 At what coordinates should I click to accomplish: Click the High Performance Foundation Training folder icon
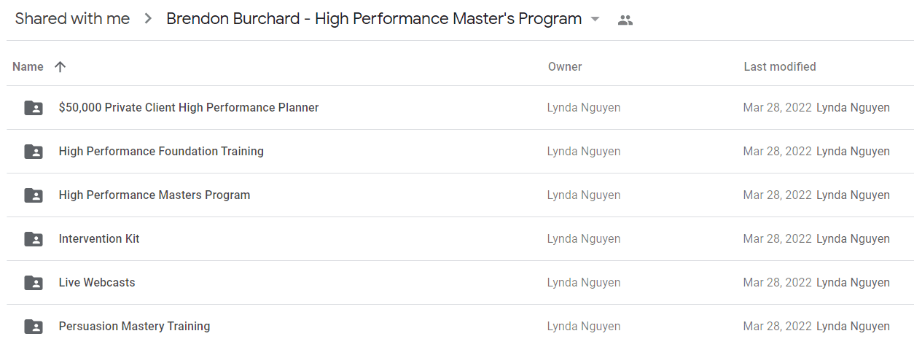click(x=33, y=152)
